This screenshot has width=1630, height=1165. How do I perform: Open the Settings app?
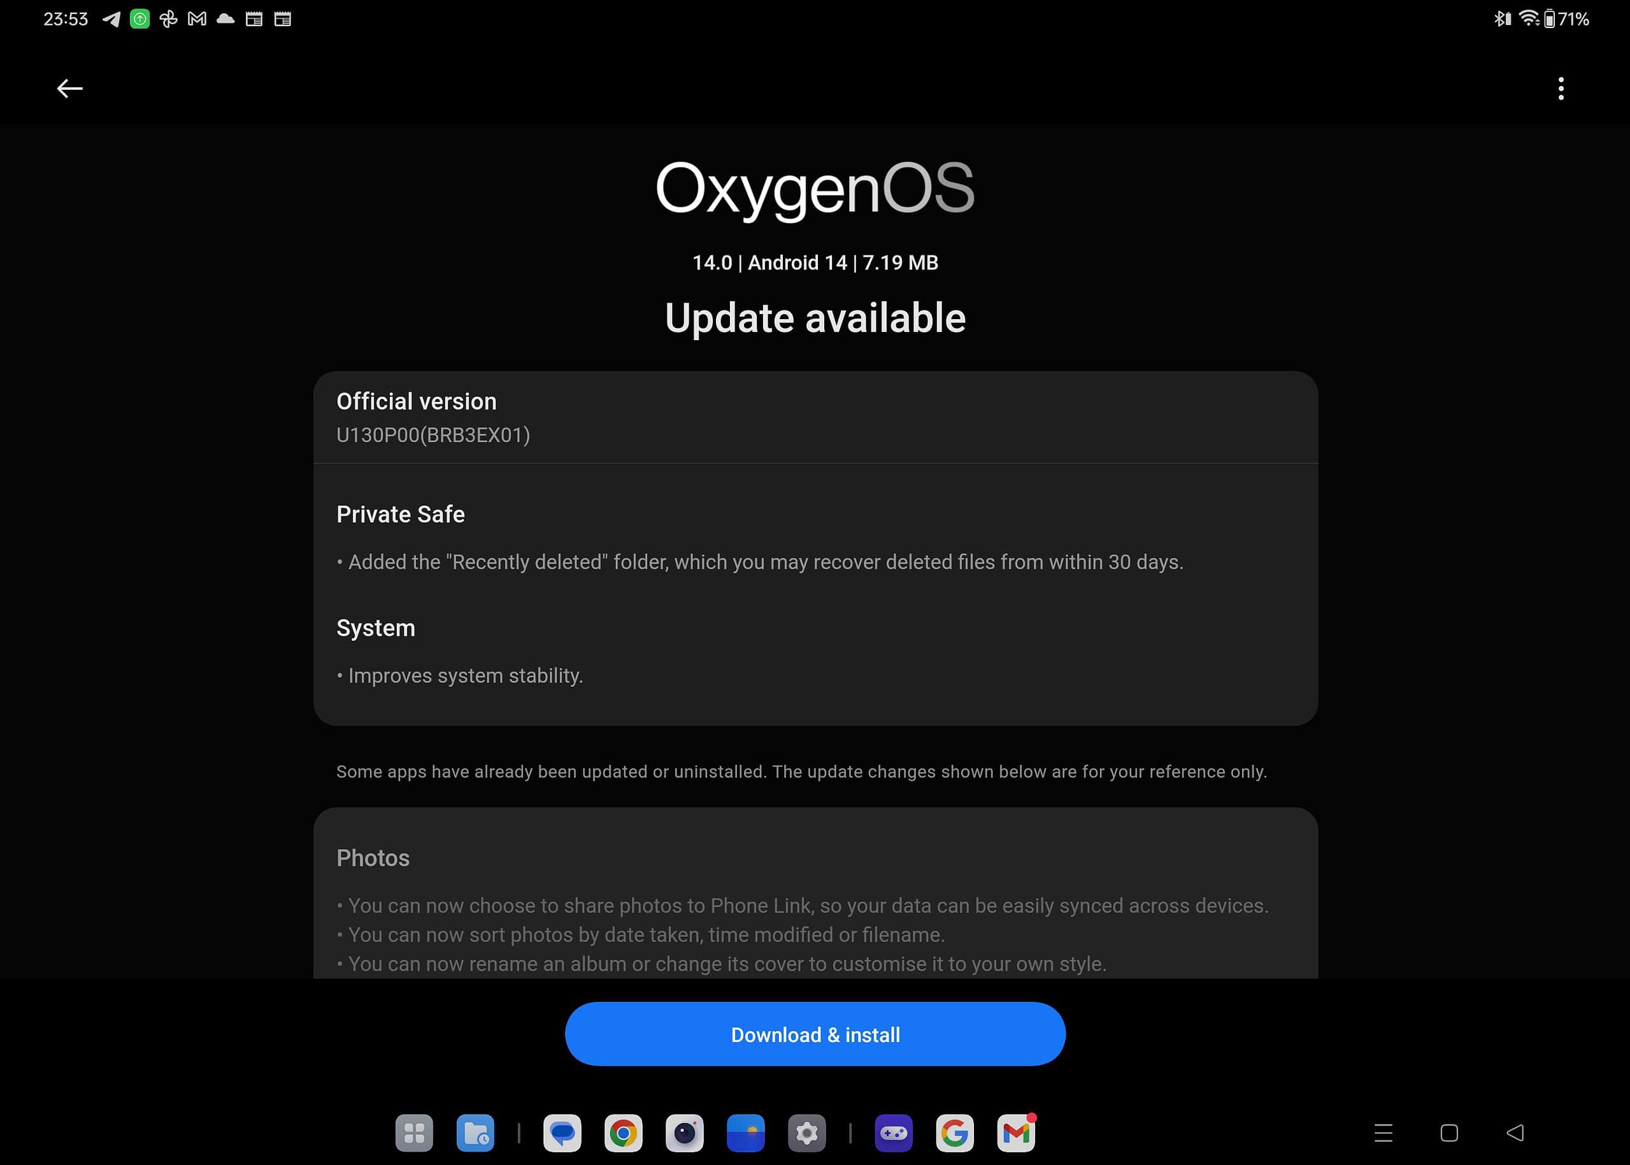(x=808, y=1132)
